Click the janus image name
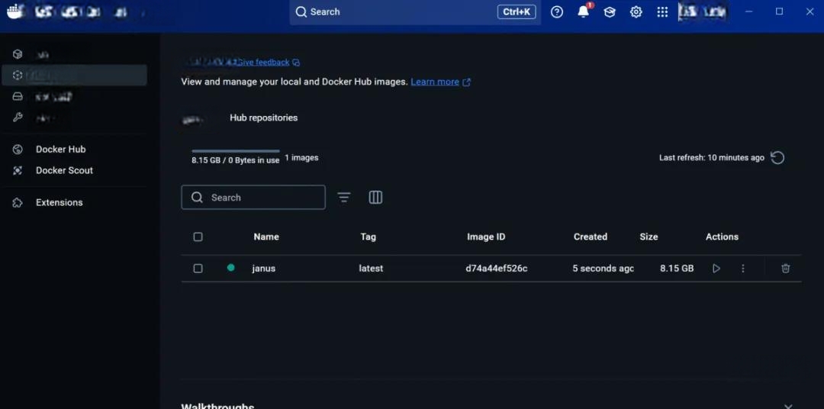 [x=263, y=269]
